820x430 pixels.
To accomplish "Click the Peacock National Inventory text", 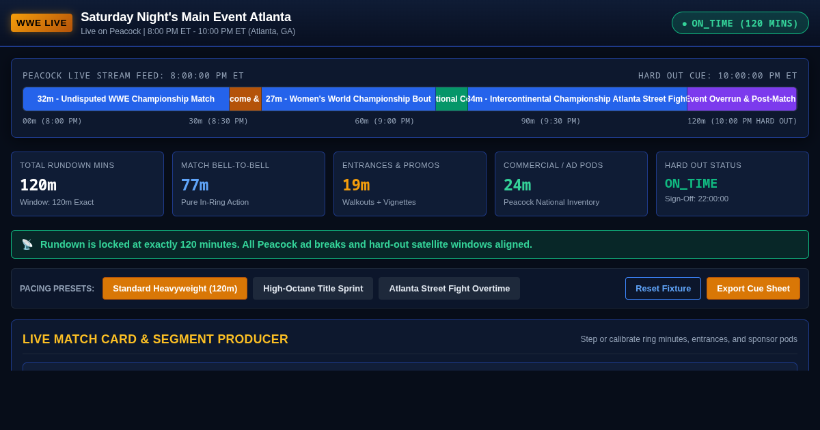I will pos(551,202).
